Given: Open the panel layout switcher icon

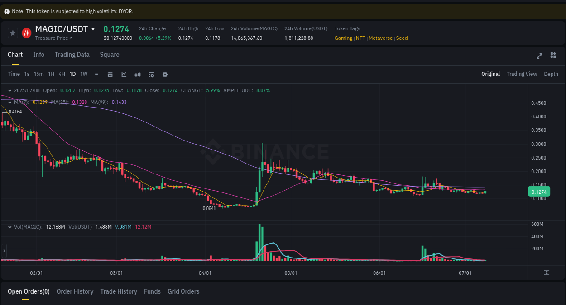Looking at the screenshot, I should 553,55.
